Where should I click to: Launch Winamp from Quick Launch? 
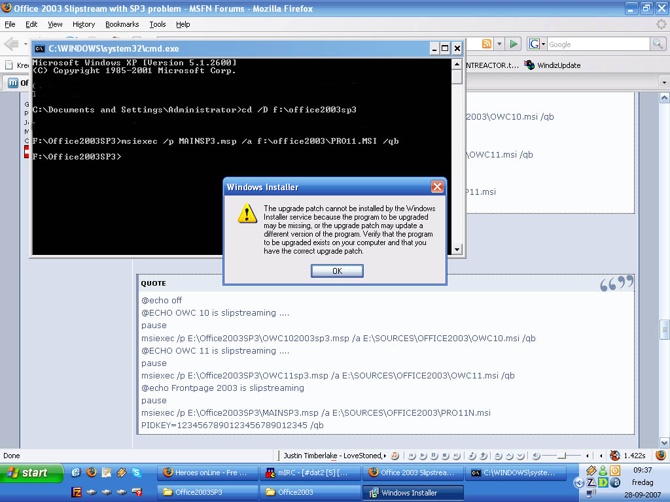coord(121,472)
